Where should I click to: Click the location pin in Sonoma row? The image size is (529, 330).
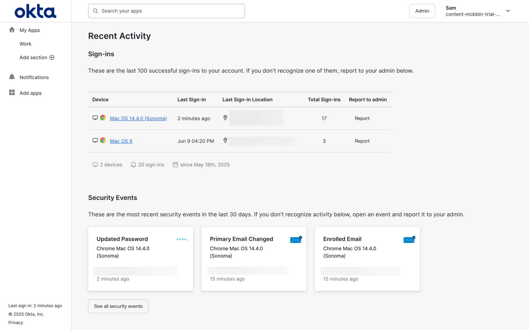click(x=225, y=118)
